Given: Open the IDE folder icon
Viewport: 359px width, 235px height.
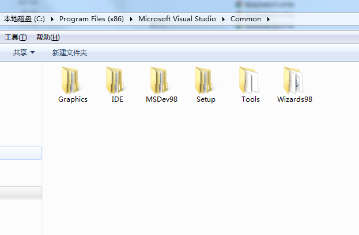Looking at the screenshot, I should [115, 80].
